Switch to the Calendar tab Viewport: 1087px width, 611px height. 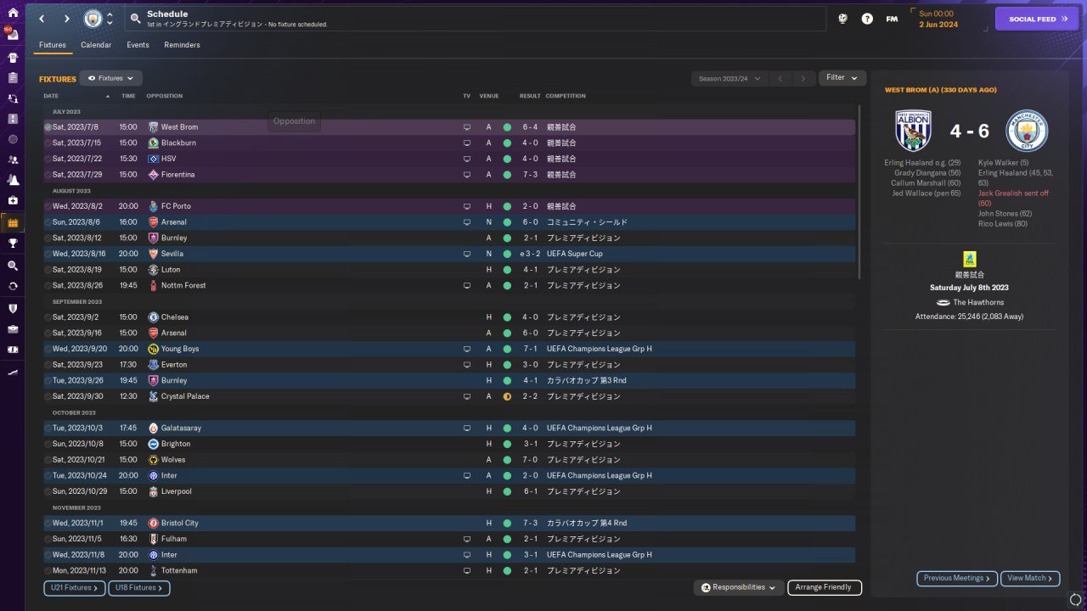click(96, 45)
